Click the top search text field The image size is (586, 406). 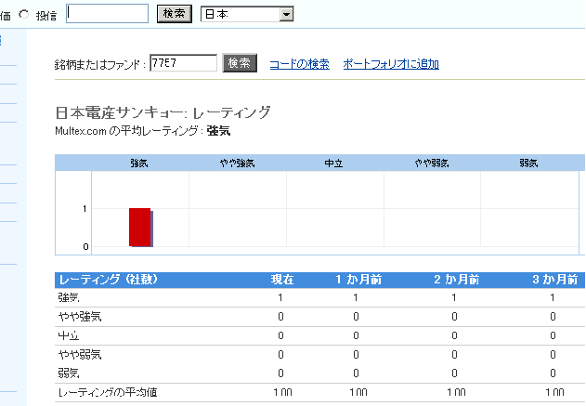[107, 14]
